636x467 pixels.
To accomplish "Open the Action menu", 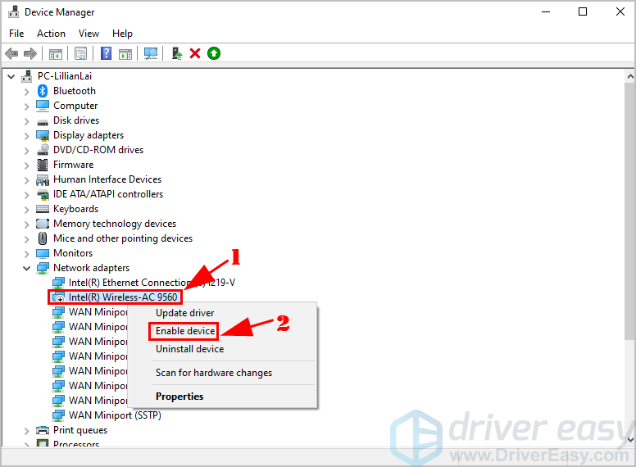I will [51, 34].
